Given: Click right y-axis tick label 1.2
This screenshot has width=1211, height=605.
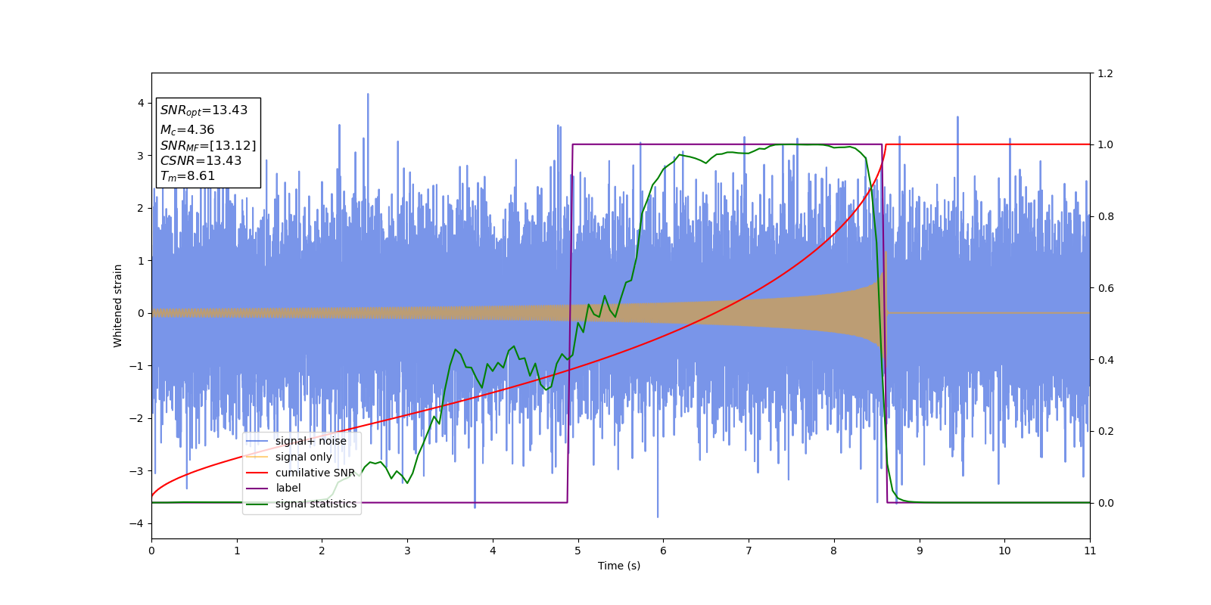Looking at the screenshot, I should tap(1105, 73).
